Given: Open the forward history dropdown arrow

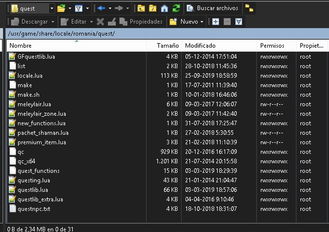Looking at the screenshot, I should (127, 8).
